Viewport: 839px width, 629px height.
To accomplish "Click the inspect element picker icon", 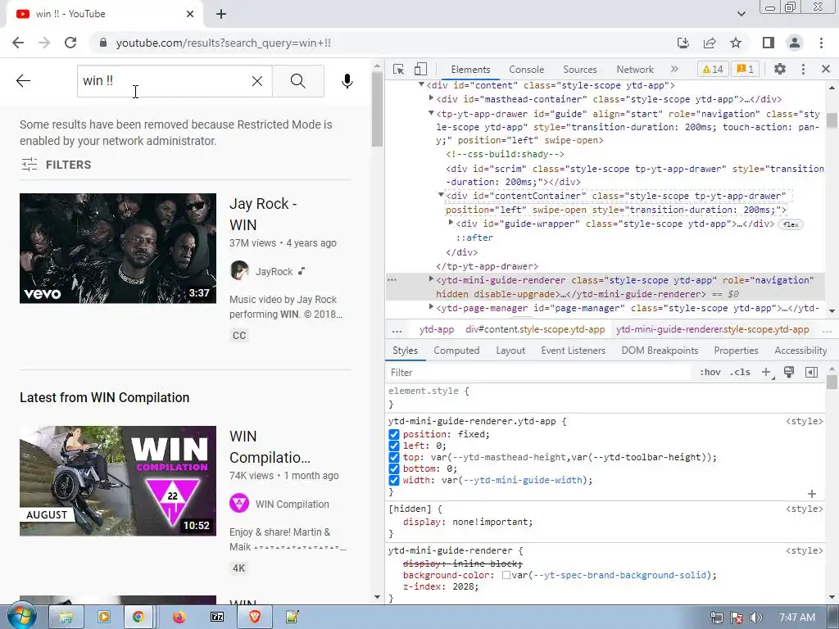I will coord(398,69).
